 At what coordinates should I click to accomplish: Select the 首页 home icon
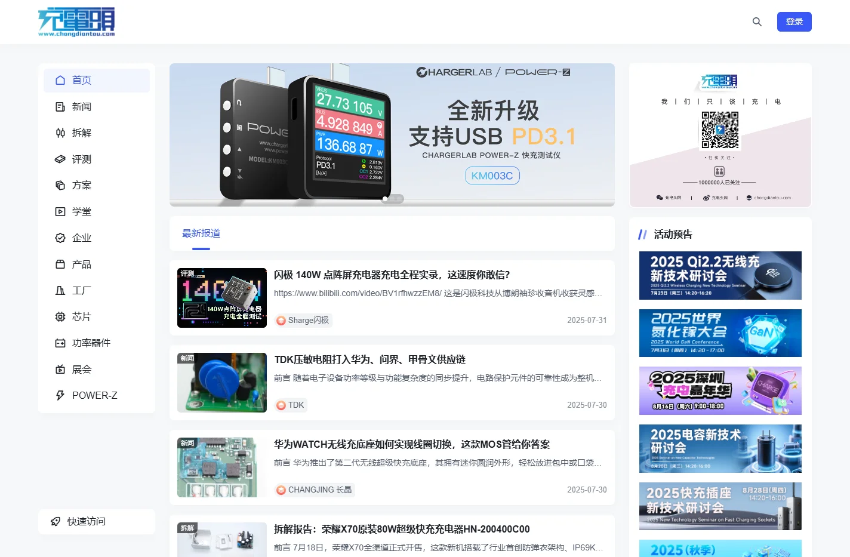[x=60, y=80]
